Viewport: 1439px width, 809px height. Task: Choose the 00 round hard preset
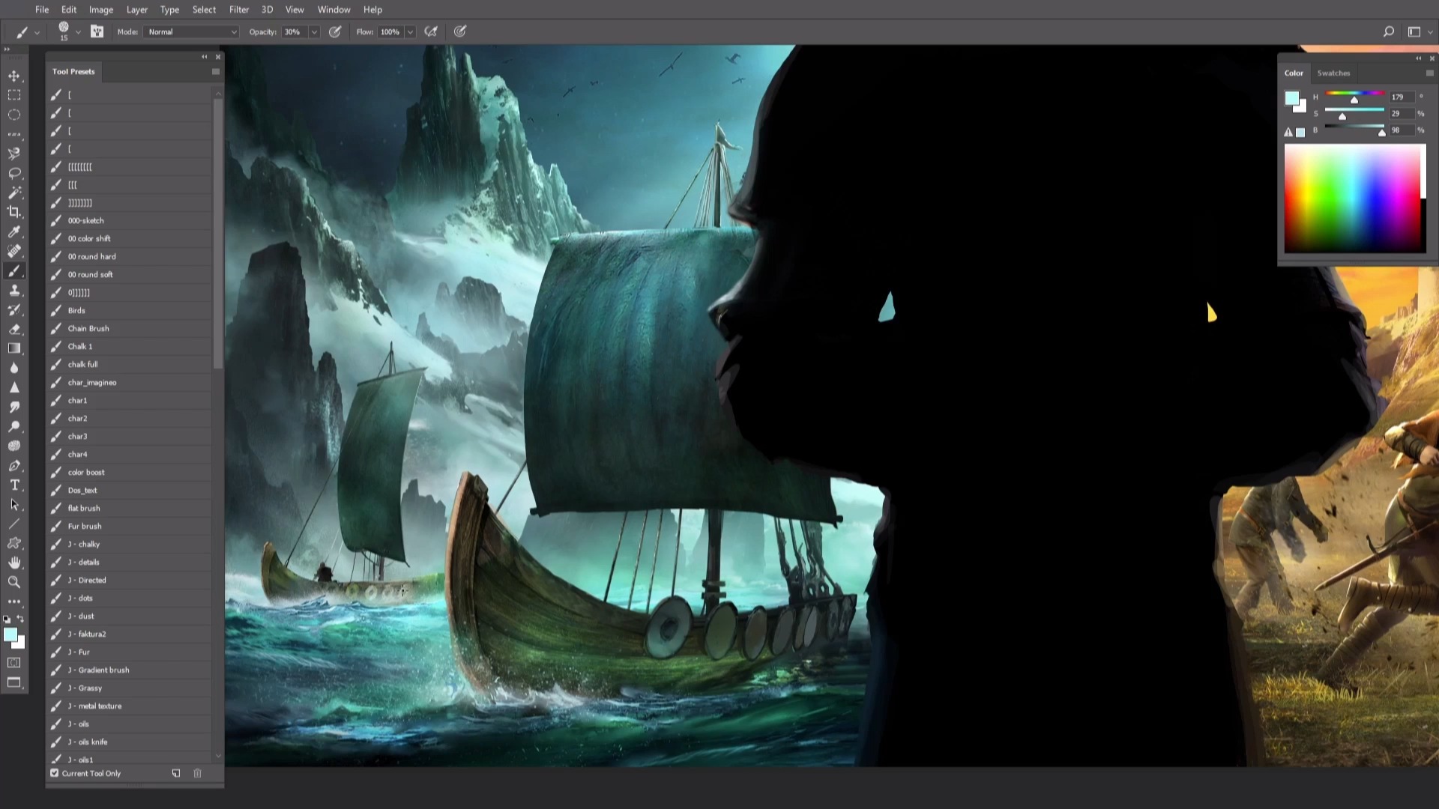coord(129,256)
